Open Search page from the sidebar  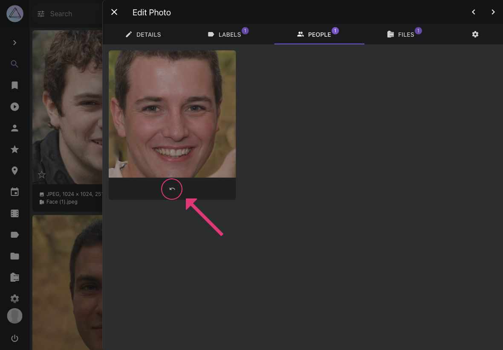(14, 64)
